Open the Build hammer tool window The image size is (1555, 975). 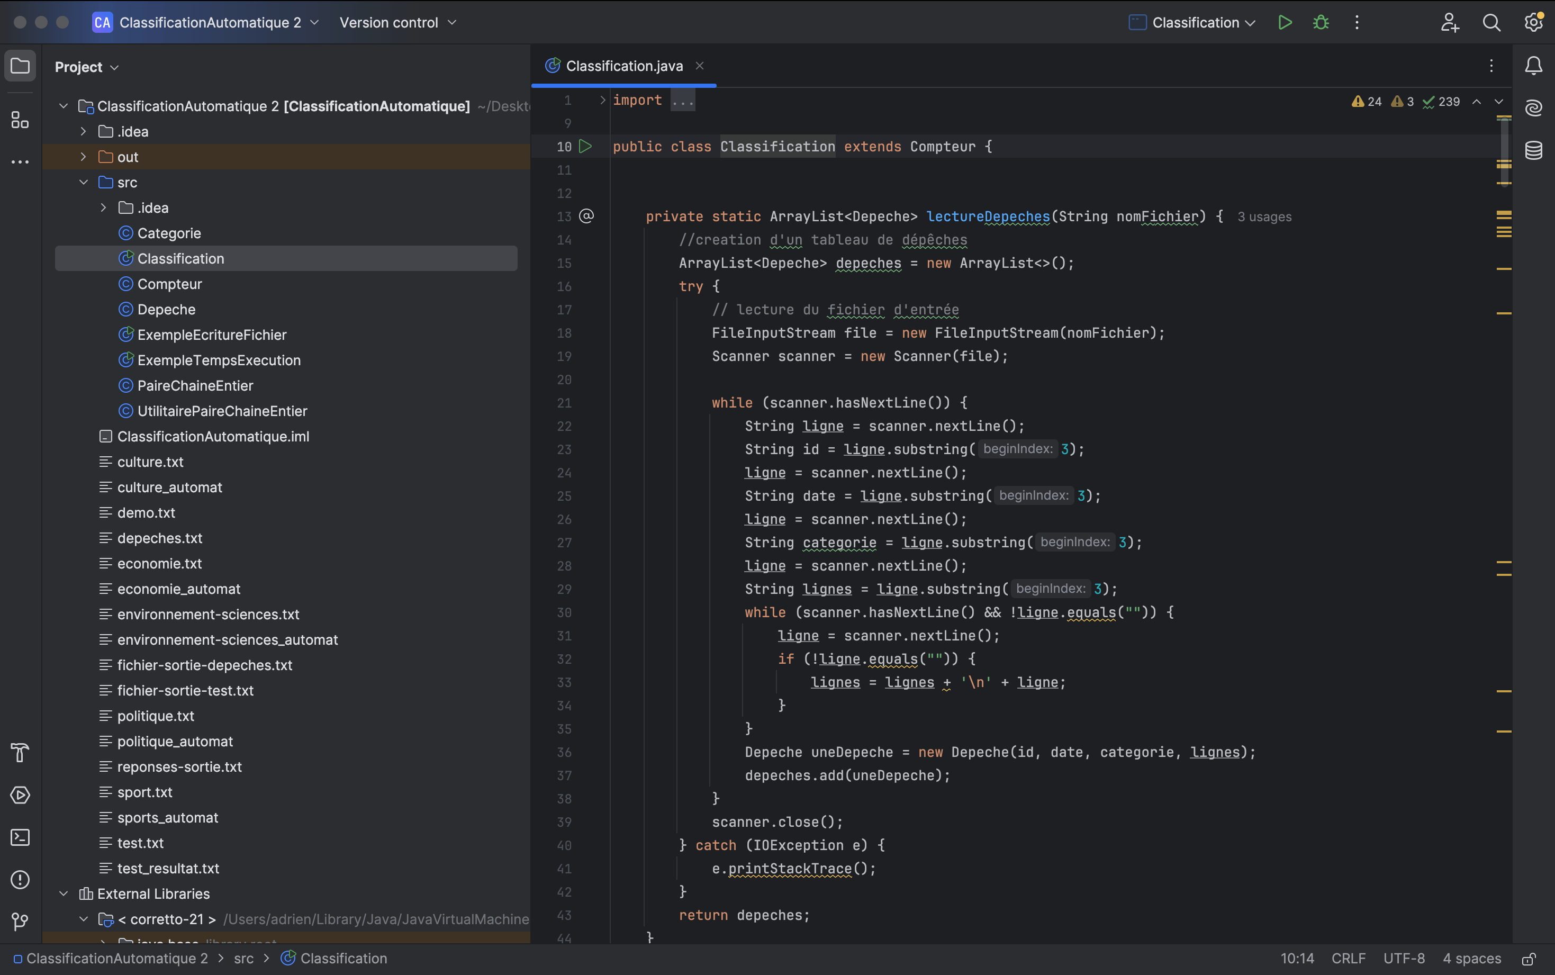pyautogui.click(x=20, y=753)
